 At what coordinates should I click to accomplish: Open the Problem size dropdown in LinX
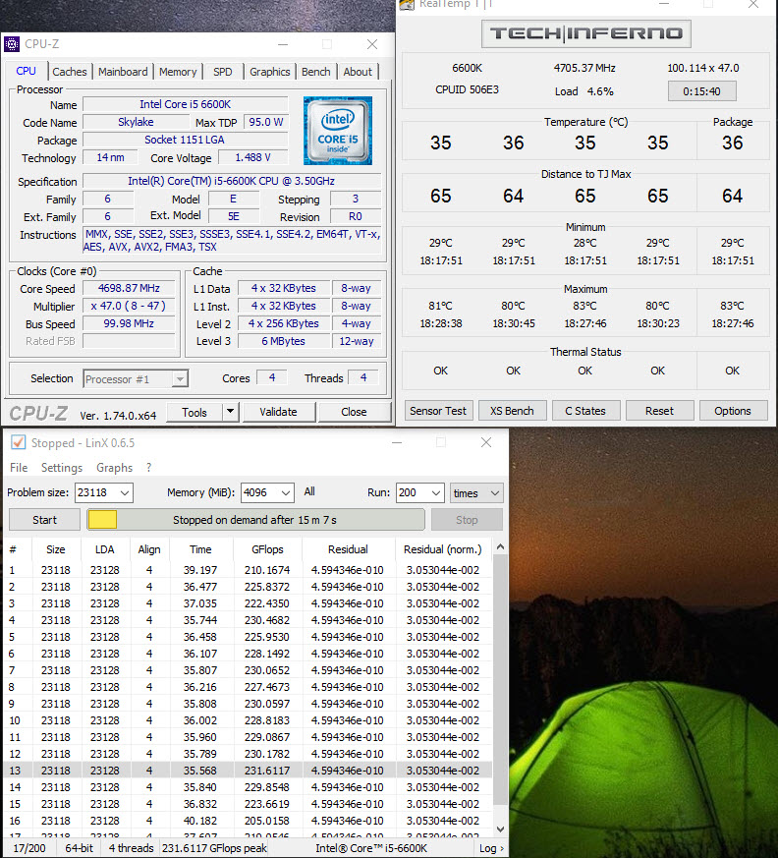point(125,493)
